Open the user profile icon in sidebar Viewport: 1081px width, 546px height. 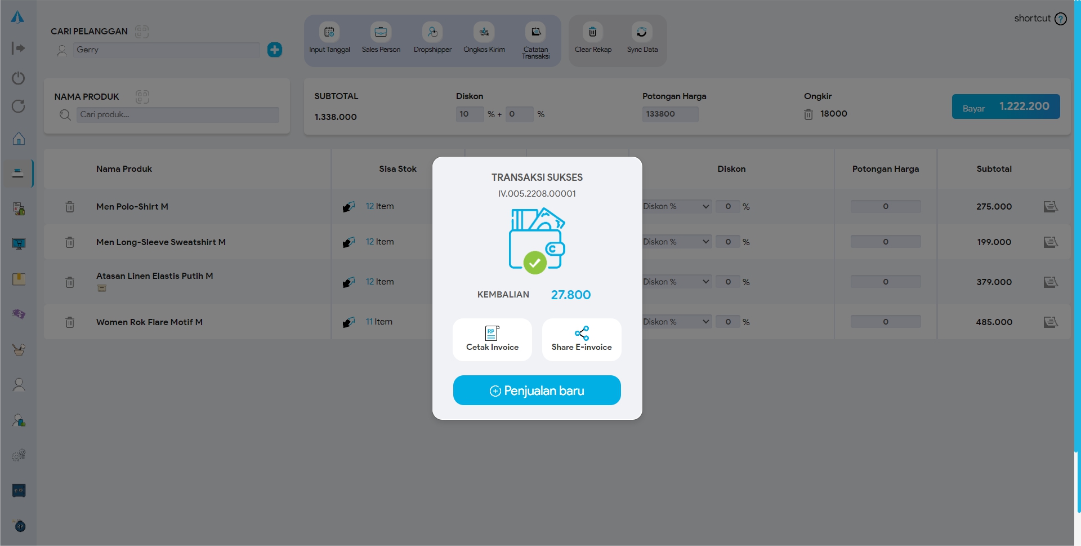[x=19, y=384]
